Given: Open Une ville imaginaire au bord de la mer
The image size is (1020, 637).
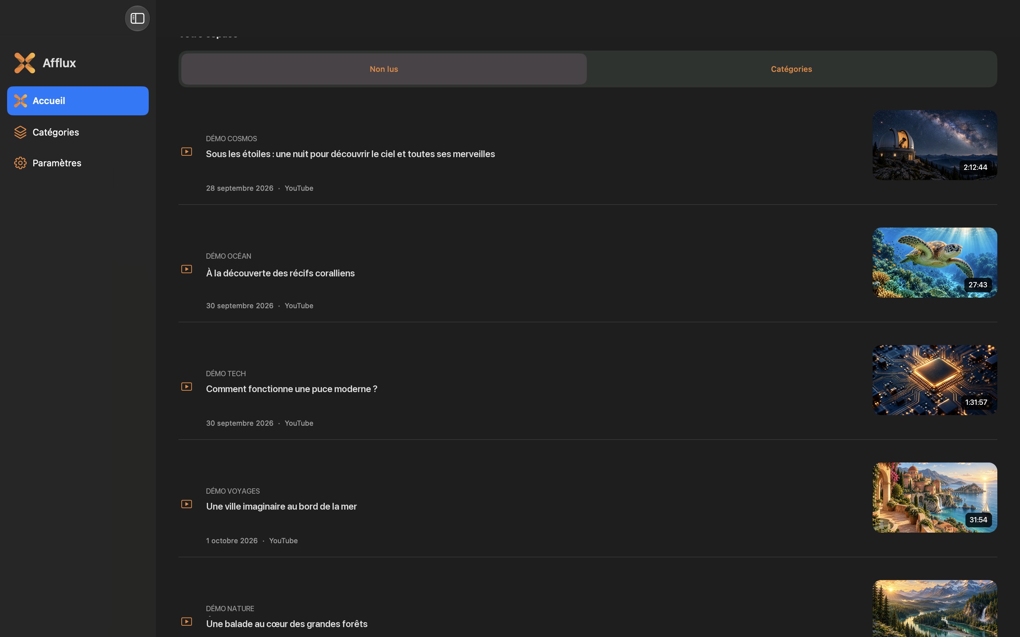Looking at the screenshot, I should (282, 506).
